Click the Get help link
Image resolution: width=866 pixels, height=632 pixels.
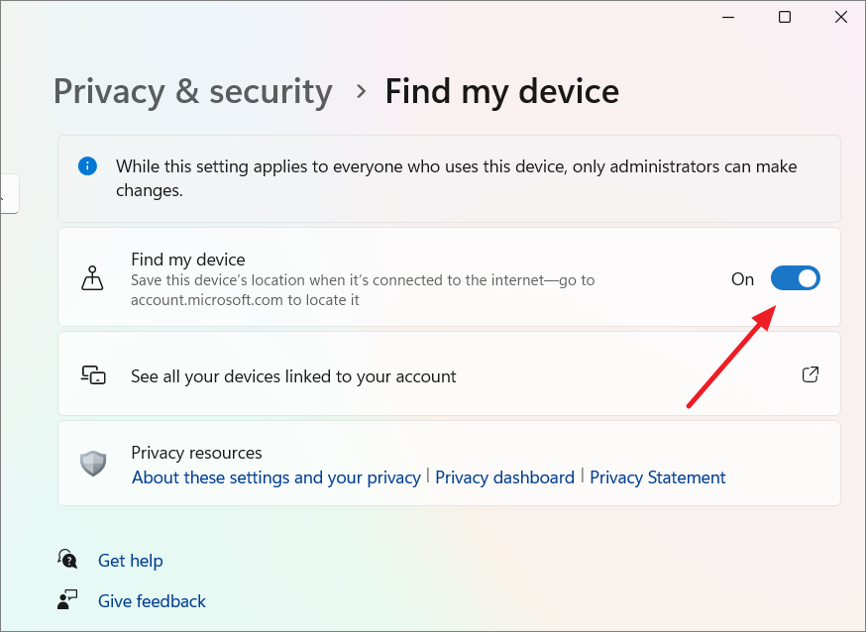tap(131, 561)
